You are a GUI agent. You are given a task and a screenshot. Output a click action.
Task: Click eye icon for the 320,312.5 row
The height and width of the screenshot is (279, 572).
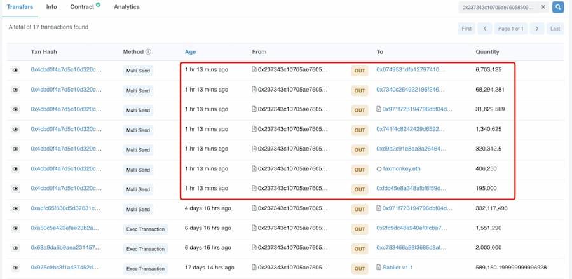coord(15,149)
